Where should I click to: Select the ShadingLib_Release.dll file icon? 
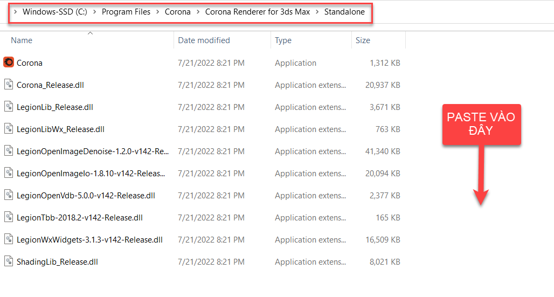pyautogui.click(x=9, y=261)
